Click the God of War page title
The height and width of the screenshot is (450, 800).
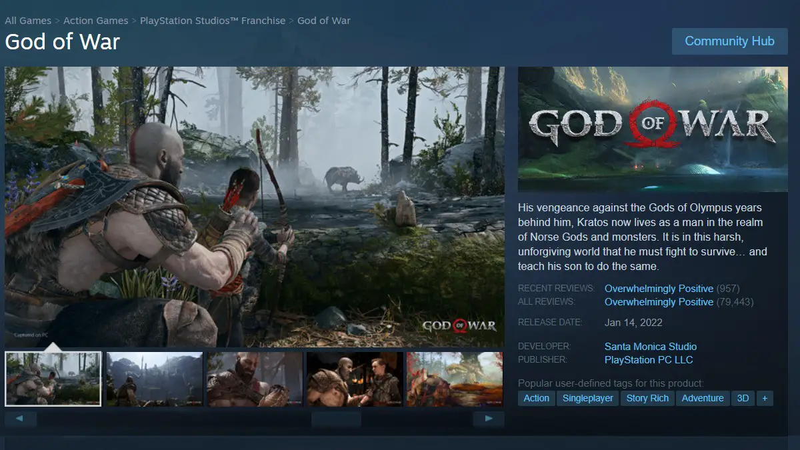pyautogui.click(x=63, y=42)
